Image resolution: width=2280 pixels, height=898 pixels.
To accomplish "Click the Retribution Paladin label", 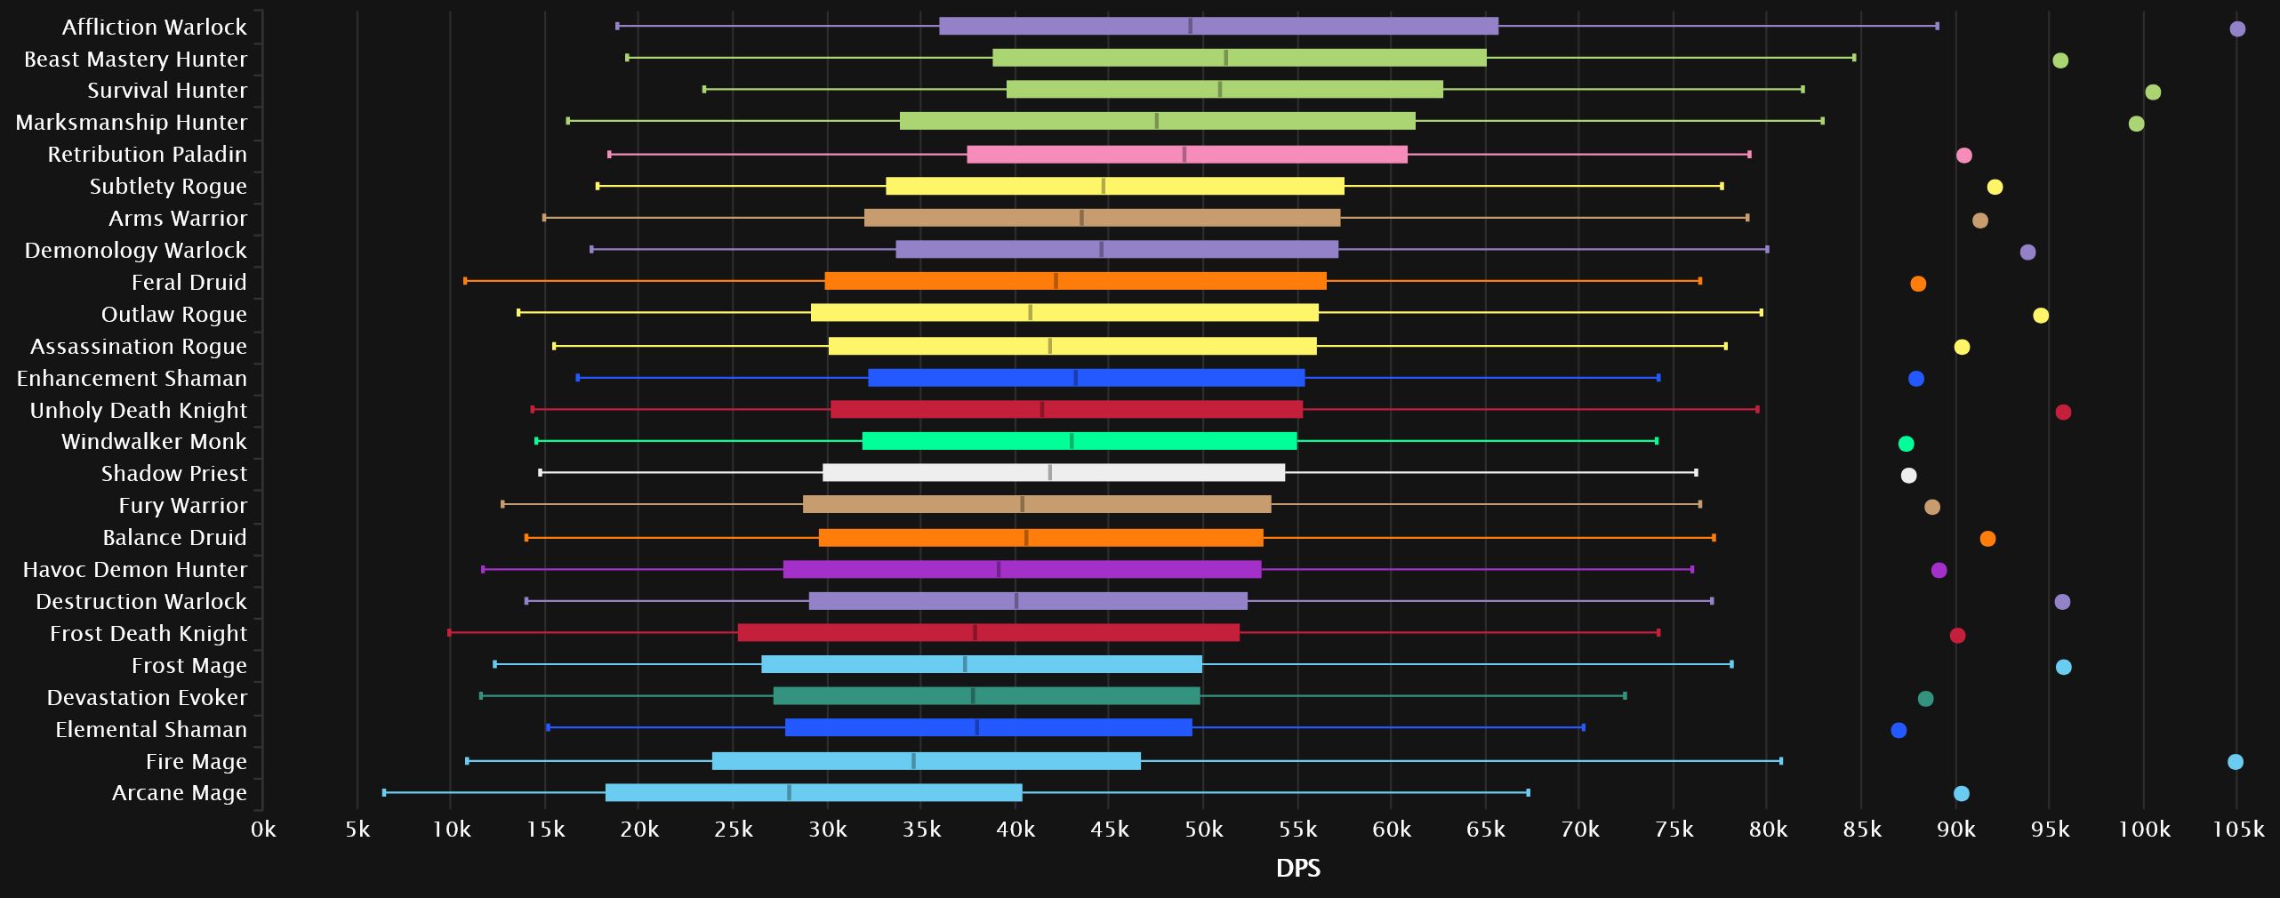I will pos(148,155).
